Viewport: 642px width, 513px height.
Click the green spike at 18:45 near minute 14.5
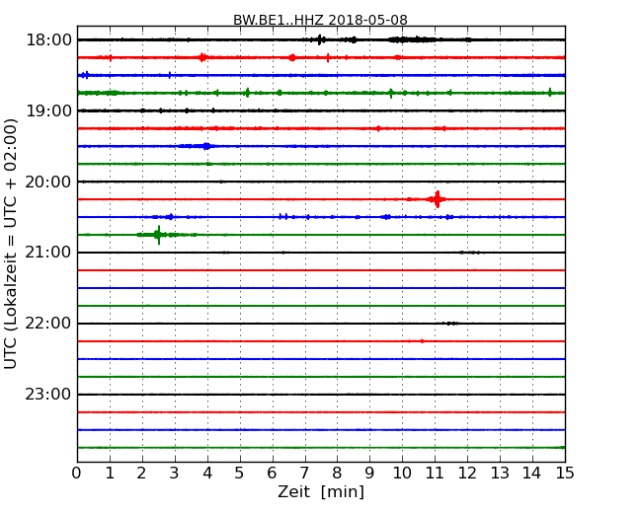coord(550,93)
